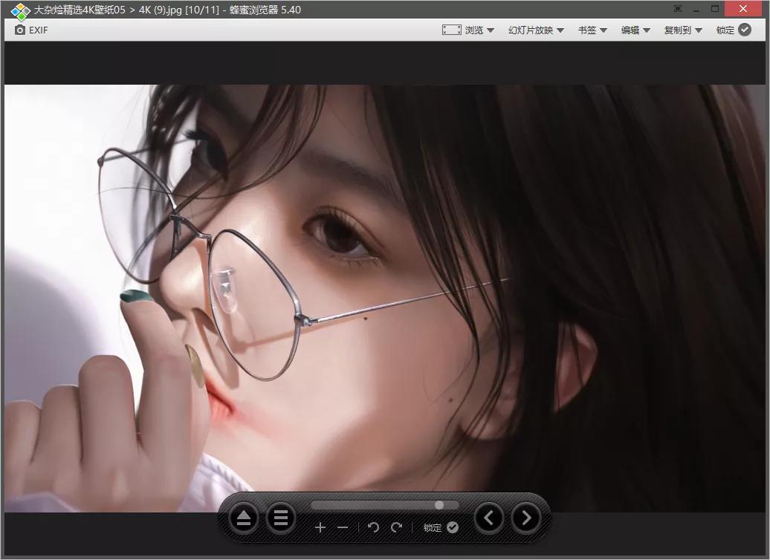The image size is (770, 560).
Task: Eject/open file with the bottom-left eject icon
Action: [244, 518]
